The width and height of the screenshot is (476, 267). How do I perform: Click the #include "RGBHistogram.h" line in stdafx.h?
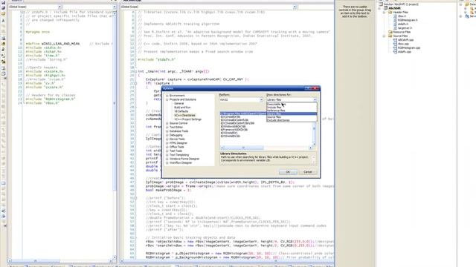tap(51, 99)
